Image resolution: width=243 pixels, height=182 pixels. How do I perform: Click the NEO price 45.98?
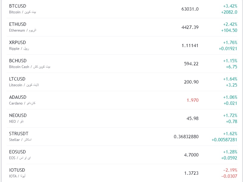coord(193,118)
